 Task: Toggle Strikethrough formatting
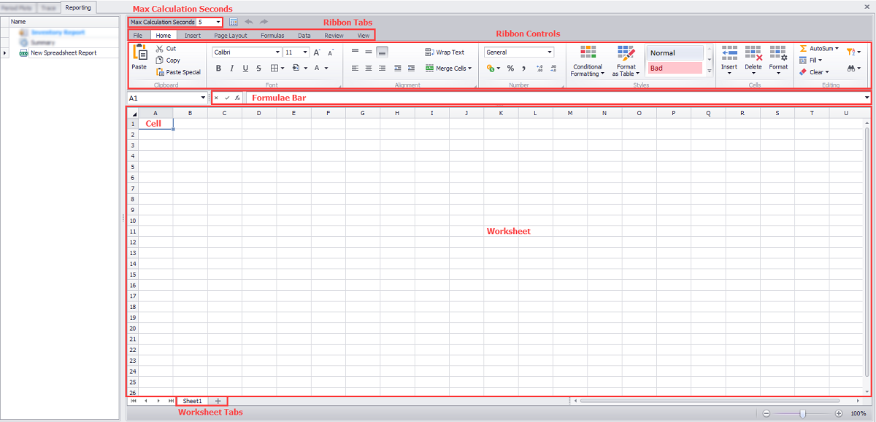[x=259, y=69]
